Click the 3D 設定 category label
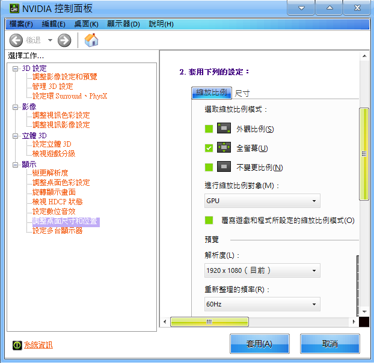374x363 pixels. click(34, 69)
